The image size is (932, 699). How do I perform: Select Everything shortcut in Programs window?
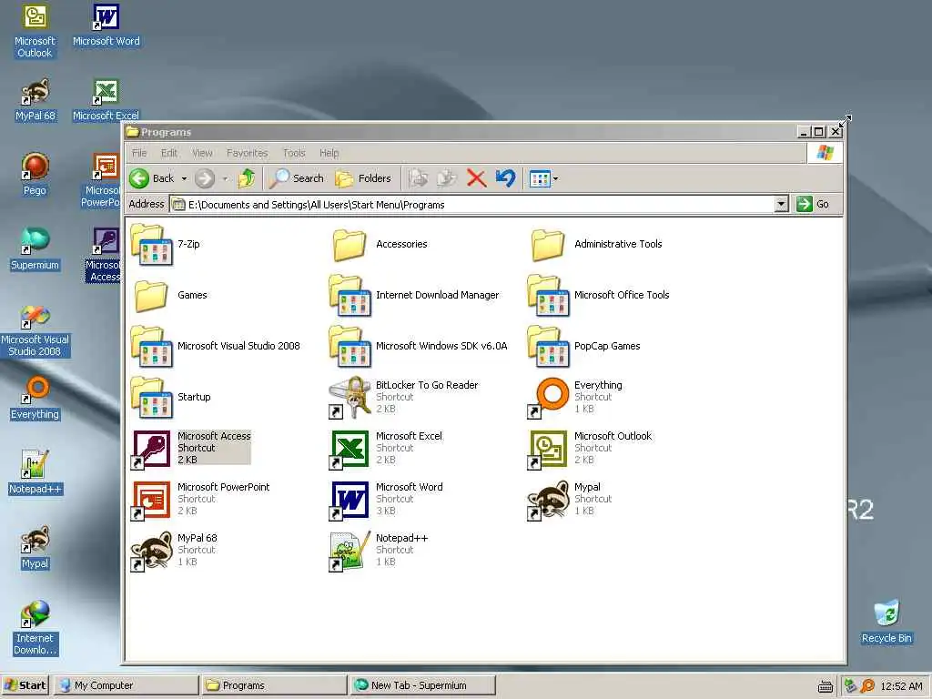(575, 397)
